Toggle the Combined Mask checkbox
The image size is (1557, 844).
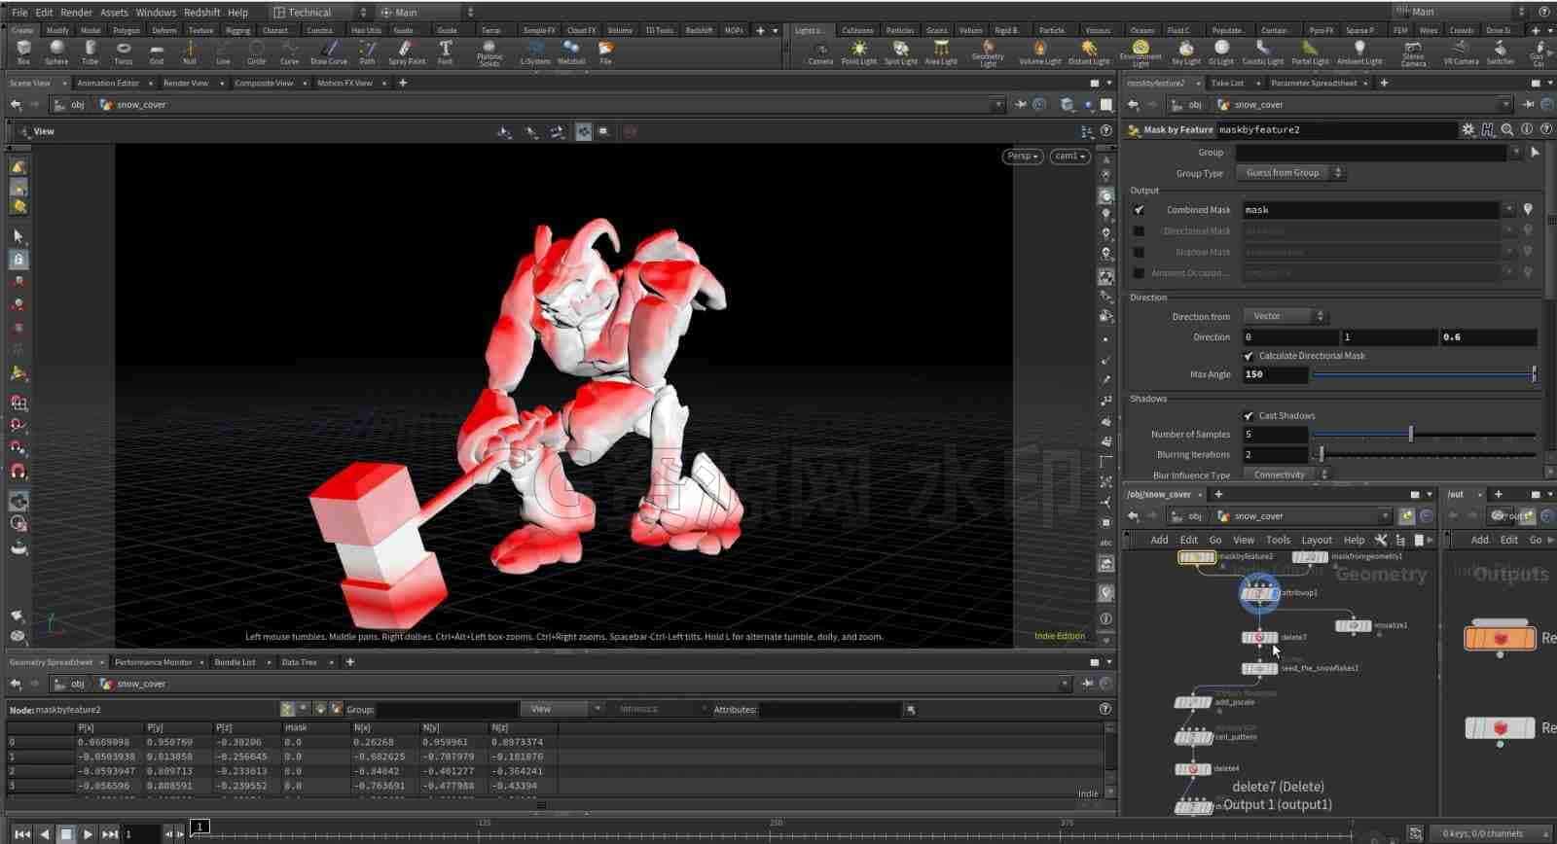[1139, 210]
